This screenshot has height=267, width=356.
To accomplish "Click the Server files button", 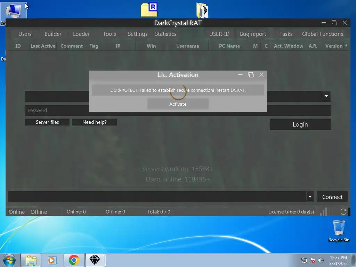I will tap(47, 122).
